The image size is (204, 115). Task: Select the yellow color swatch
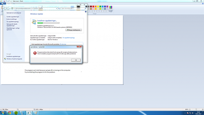[98, 7]
